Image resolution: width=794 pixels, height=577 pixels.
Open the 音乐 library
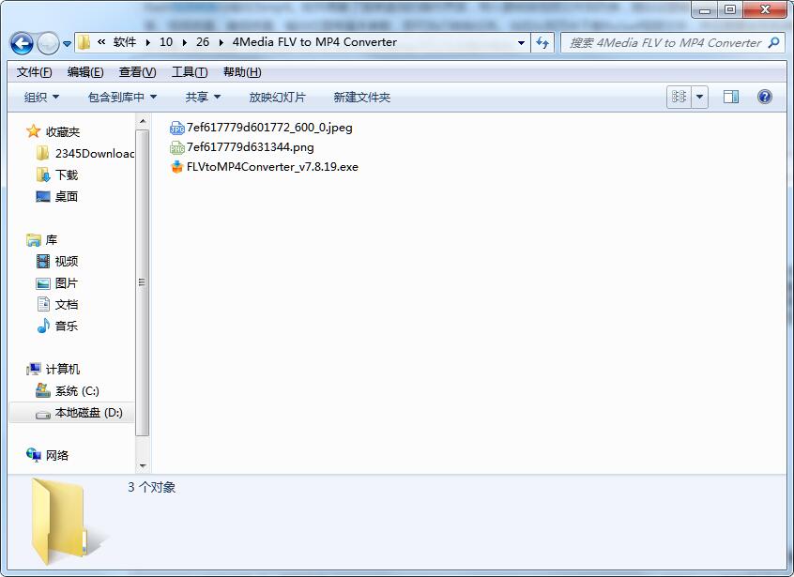point(57,326)
